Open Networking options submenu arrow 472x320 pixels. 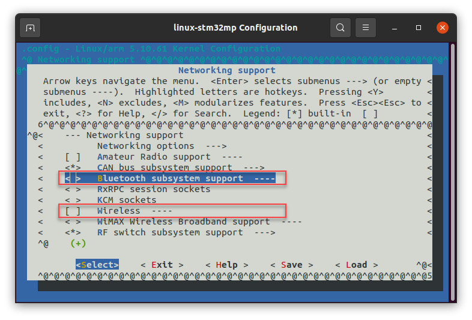tap(216, 146)
